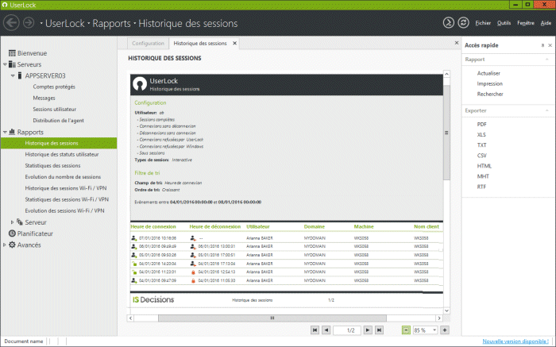Viewport: 556px width, 347px height.
Task: Export report as RTF
Action: (x=481, y=187)
